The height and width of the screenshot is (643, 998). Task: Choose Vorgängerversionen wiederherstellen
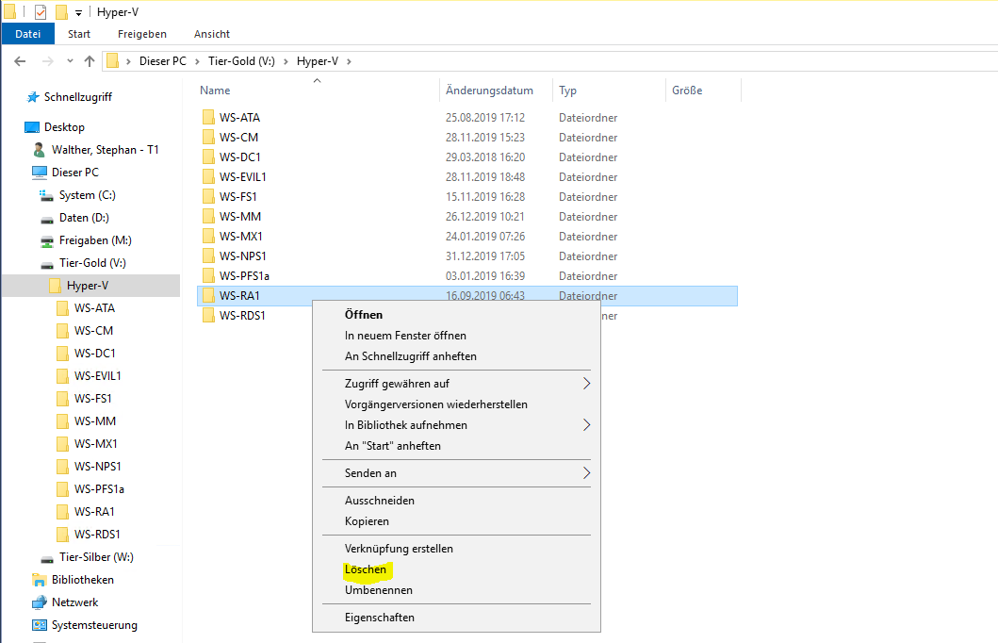(x=456, y=404)
